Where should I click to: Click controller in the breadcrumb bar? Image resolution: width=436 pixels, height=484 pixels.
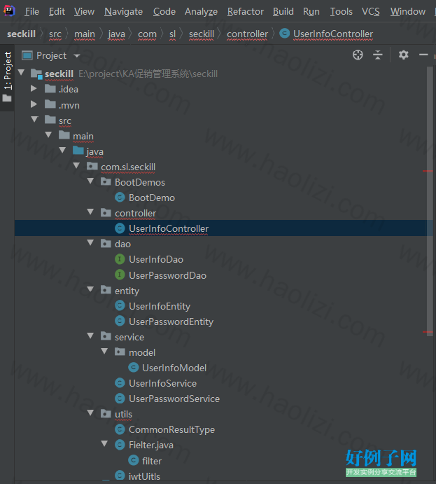tap(247, 34)
